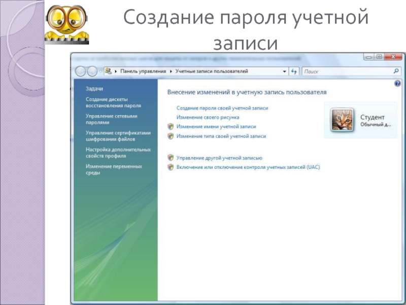Click the Forward navigation arrow button
This screenshot has height=305, width=406.
click(92, 71)
